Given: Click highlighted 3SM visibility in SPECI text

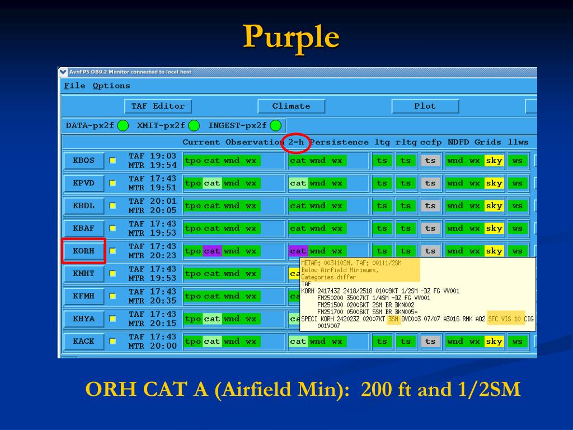Looking at the screenshot, I should 393,319.
